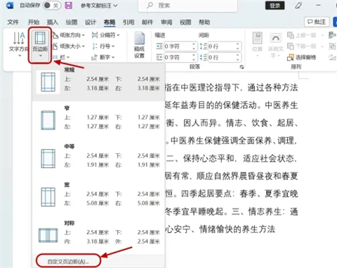Open the 分隔符 breaks dropdown

(105, 35)
